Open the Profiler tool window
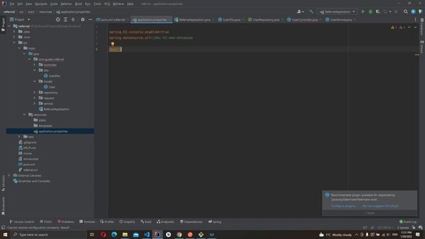The image size is (425, 239). (107, 222)
